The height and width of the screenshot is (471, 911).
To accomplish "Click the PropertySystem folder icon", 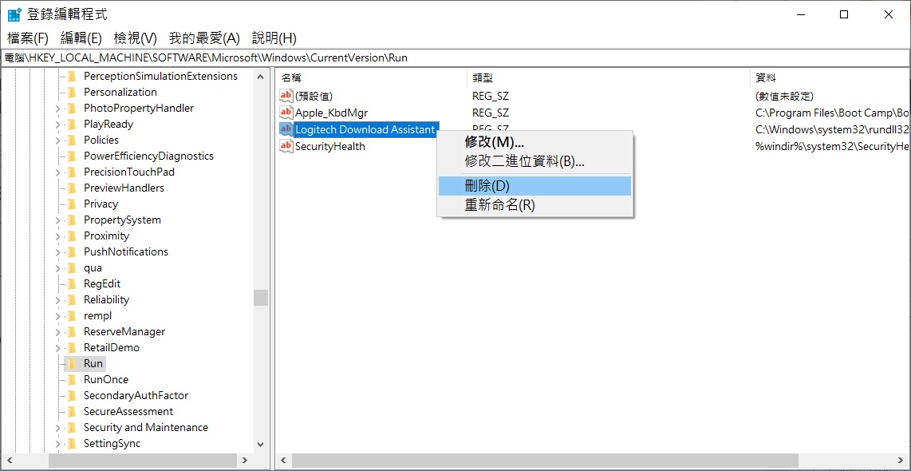I will click(72, 220).
